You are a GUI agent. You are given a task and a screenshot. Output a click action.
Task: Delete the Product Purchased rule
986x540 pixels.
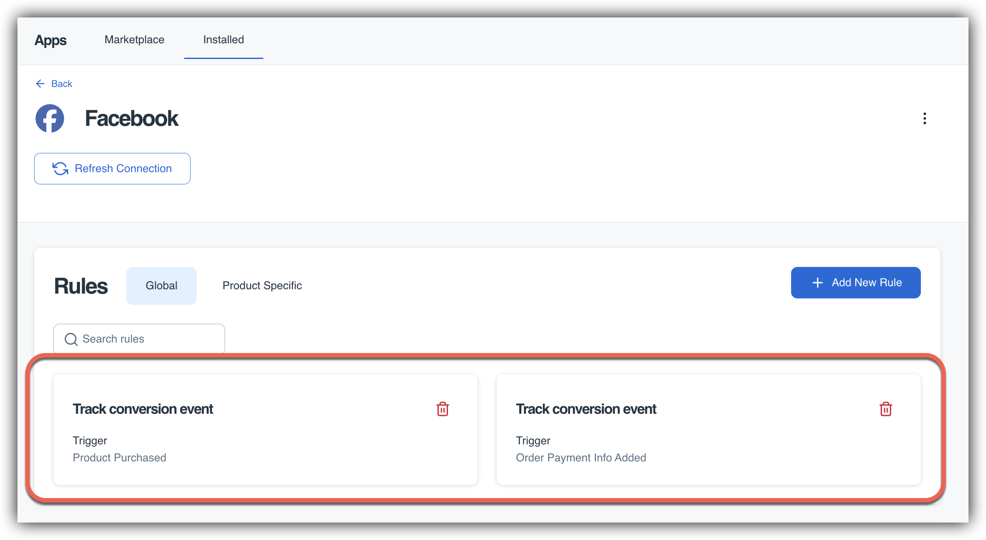(x=442, y=409)
